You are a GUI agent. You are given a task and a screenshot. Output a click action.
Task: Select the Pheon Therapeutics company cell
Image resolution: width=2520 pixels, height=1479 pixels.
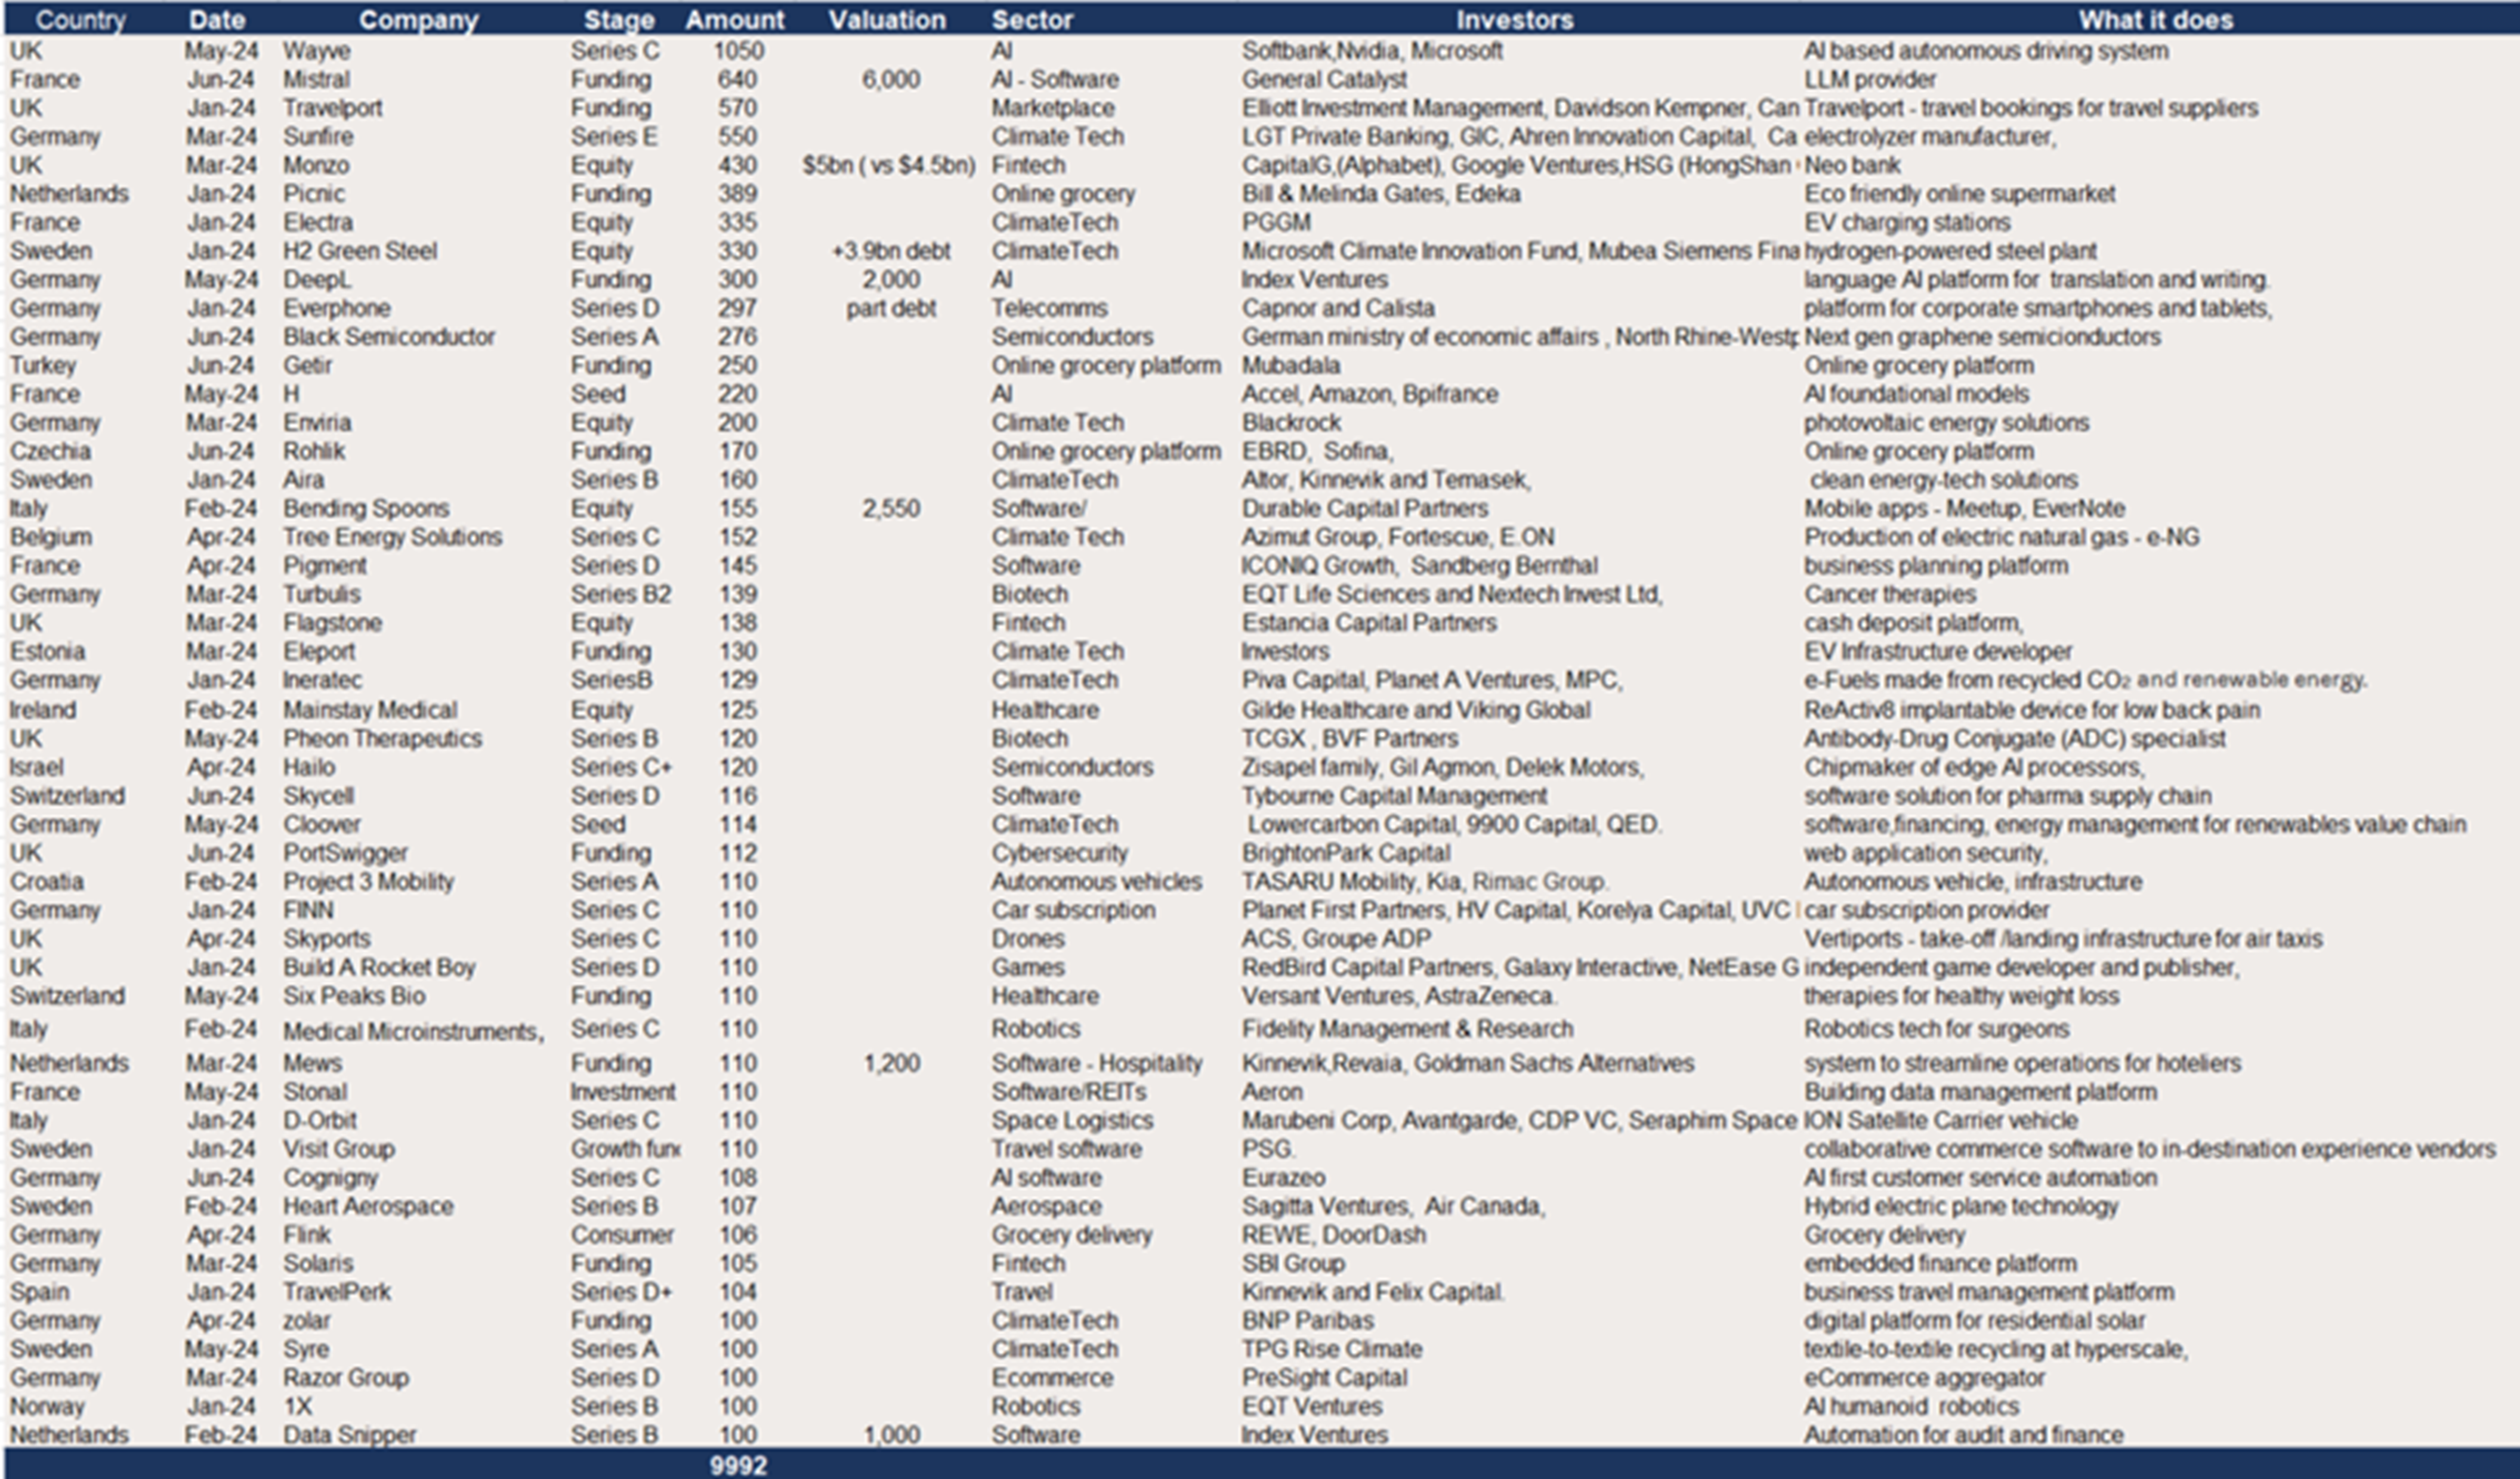click(x=382, y=739)
